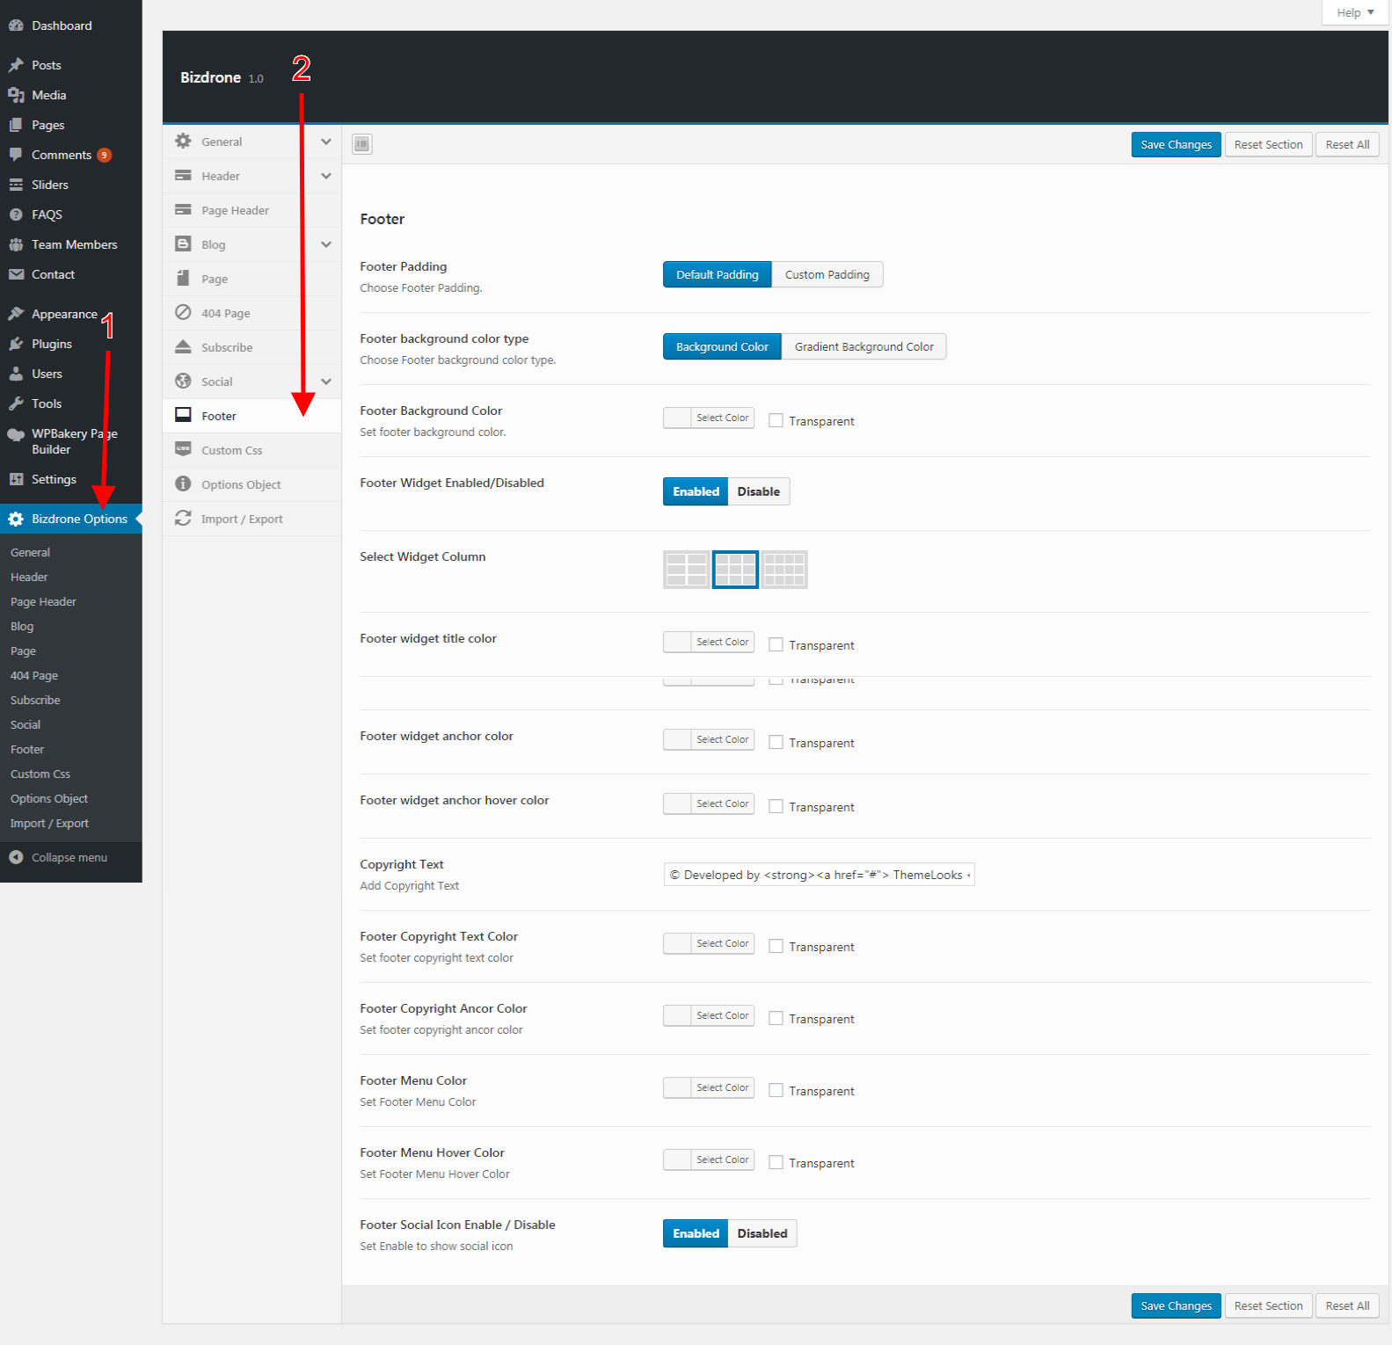Click the bottom Save Changes button
This screenshot has width=1392, height=1345.
coord(1176,1305)
